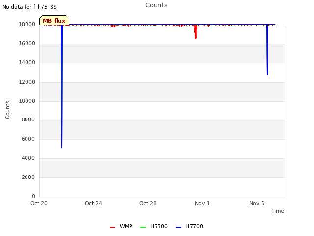Click the 18000 y-axis tick label

coord(27,24)
